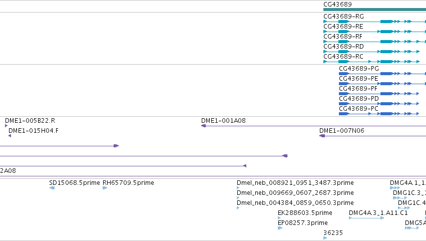This screenshot has width=426, height=241.
Task: Click the DME1-015H04.F arrowhead glyph
Action: pyautogui.click(x=10, y=136)
